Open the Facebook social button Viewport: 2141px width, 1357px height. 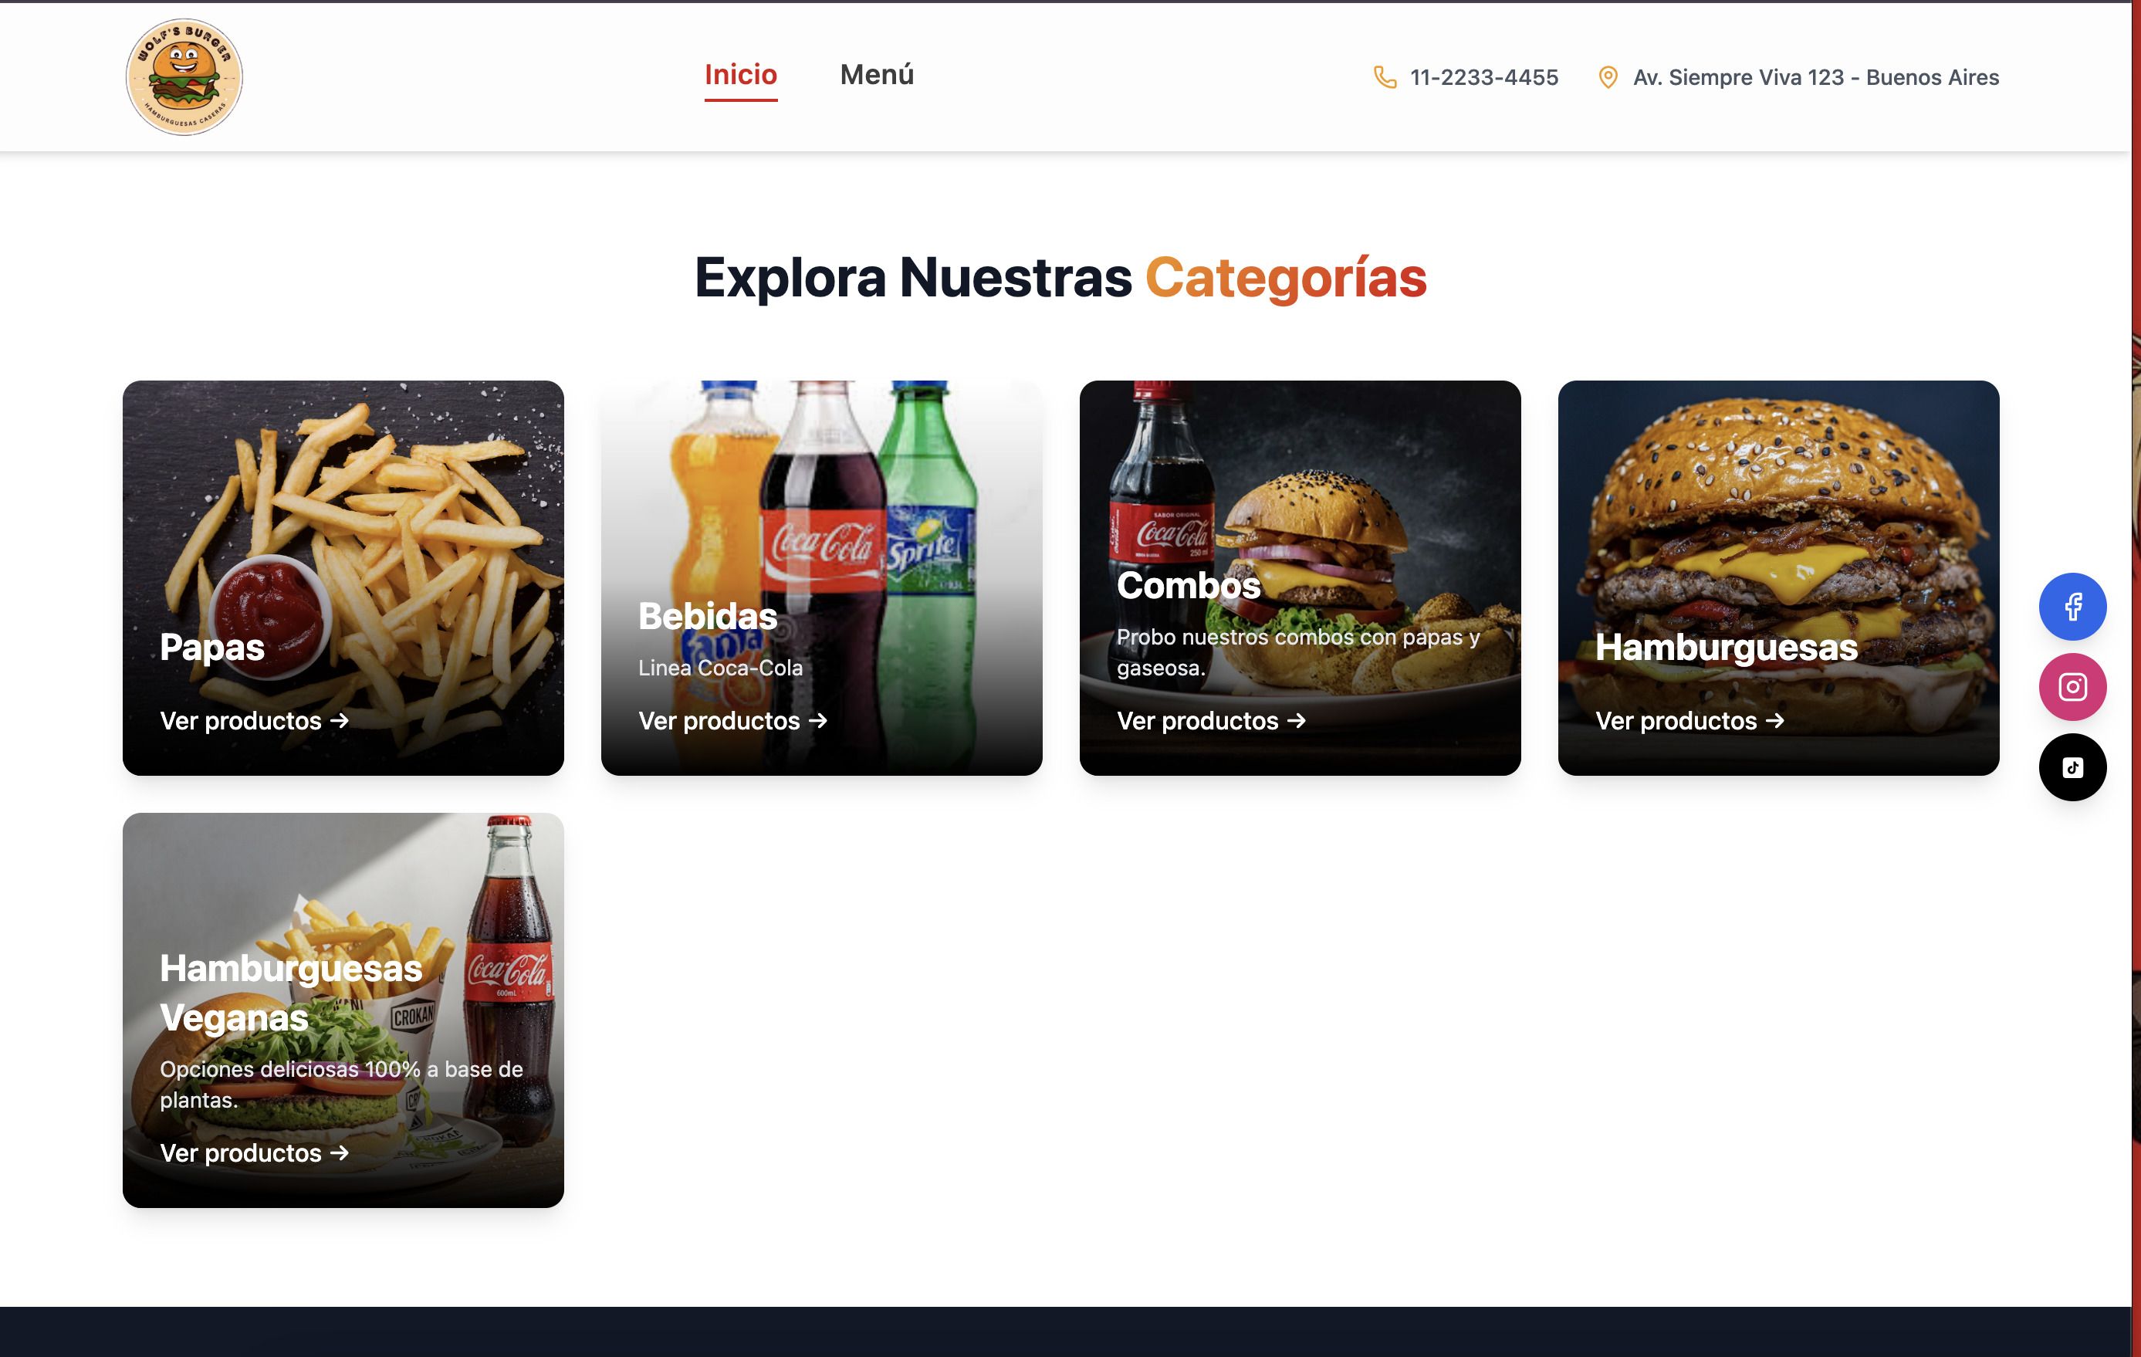2072,607
